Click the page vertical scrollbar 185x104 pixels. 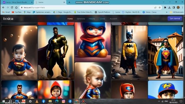coord(184,57)
